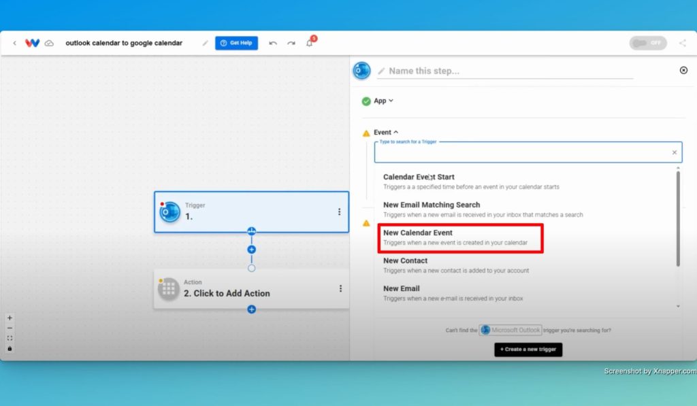Select the Trigger step 1 card

pos(252,212)
